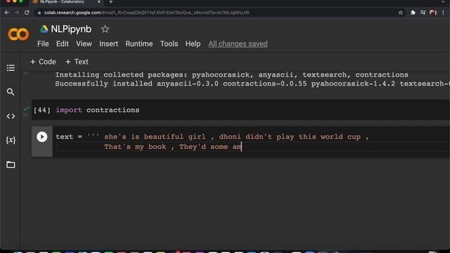Viewport: 450px width, 253px height.
Task: Open the File menu
Action: click(x=43, y=44)
